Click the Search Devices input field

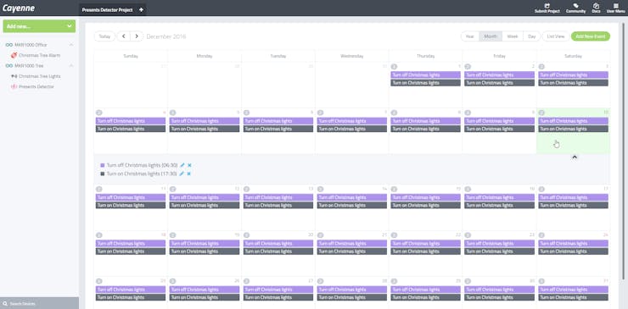click(39, 303)
